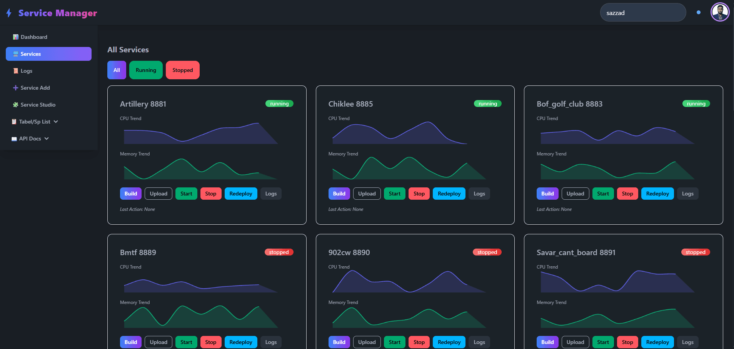Stop the 902cw 8890 service
Image resolution: width=734 pixels, height=349 pixels.
419,342
